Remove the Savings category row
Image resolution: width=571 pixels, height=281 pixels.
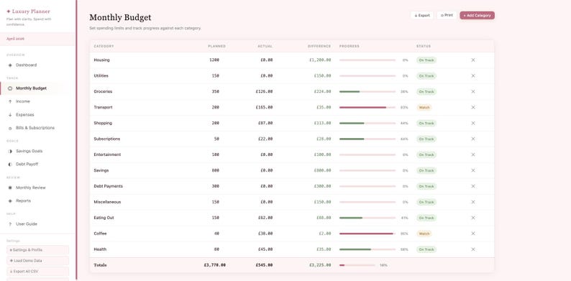(x=473, y=170)
